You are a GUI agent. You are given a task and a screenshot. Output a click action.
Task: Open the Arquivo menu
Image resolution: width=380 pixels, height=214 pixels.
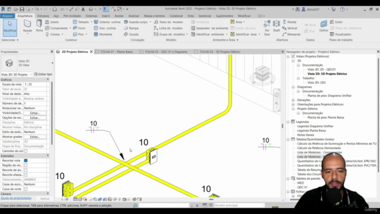(8, 16)
